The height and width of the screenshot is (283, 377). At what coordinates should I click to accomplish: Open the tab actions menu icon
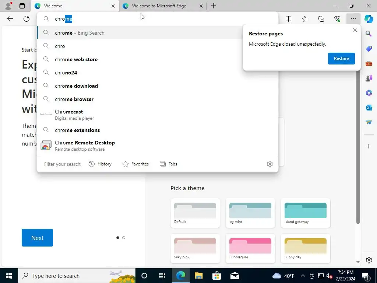[22, 6]
